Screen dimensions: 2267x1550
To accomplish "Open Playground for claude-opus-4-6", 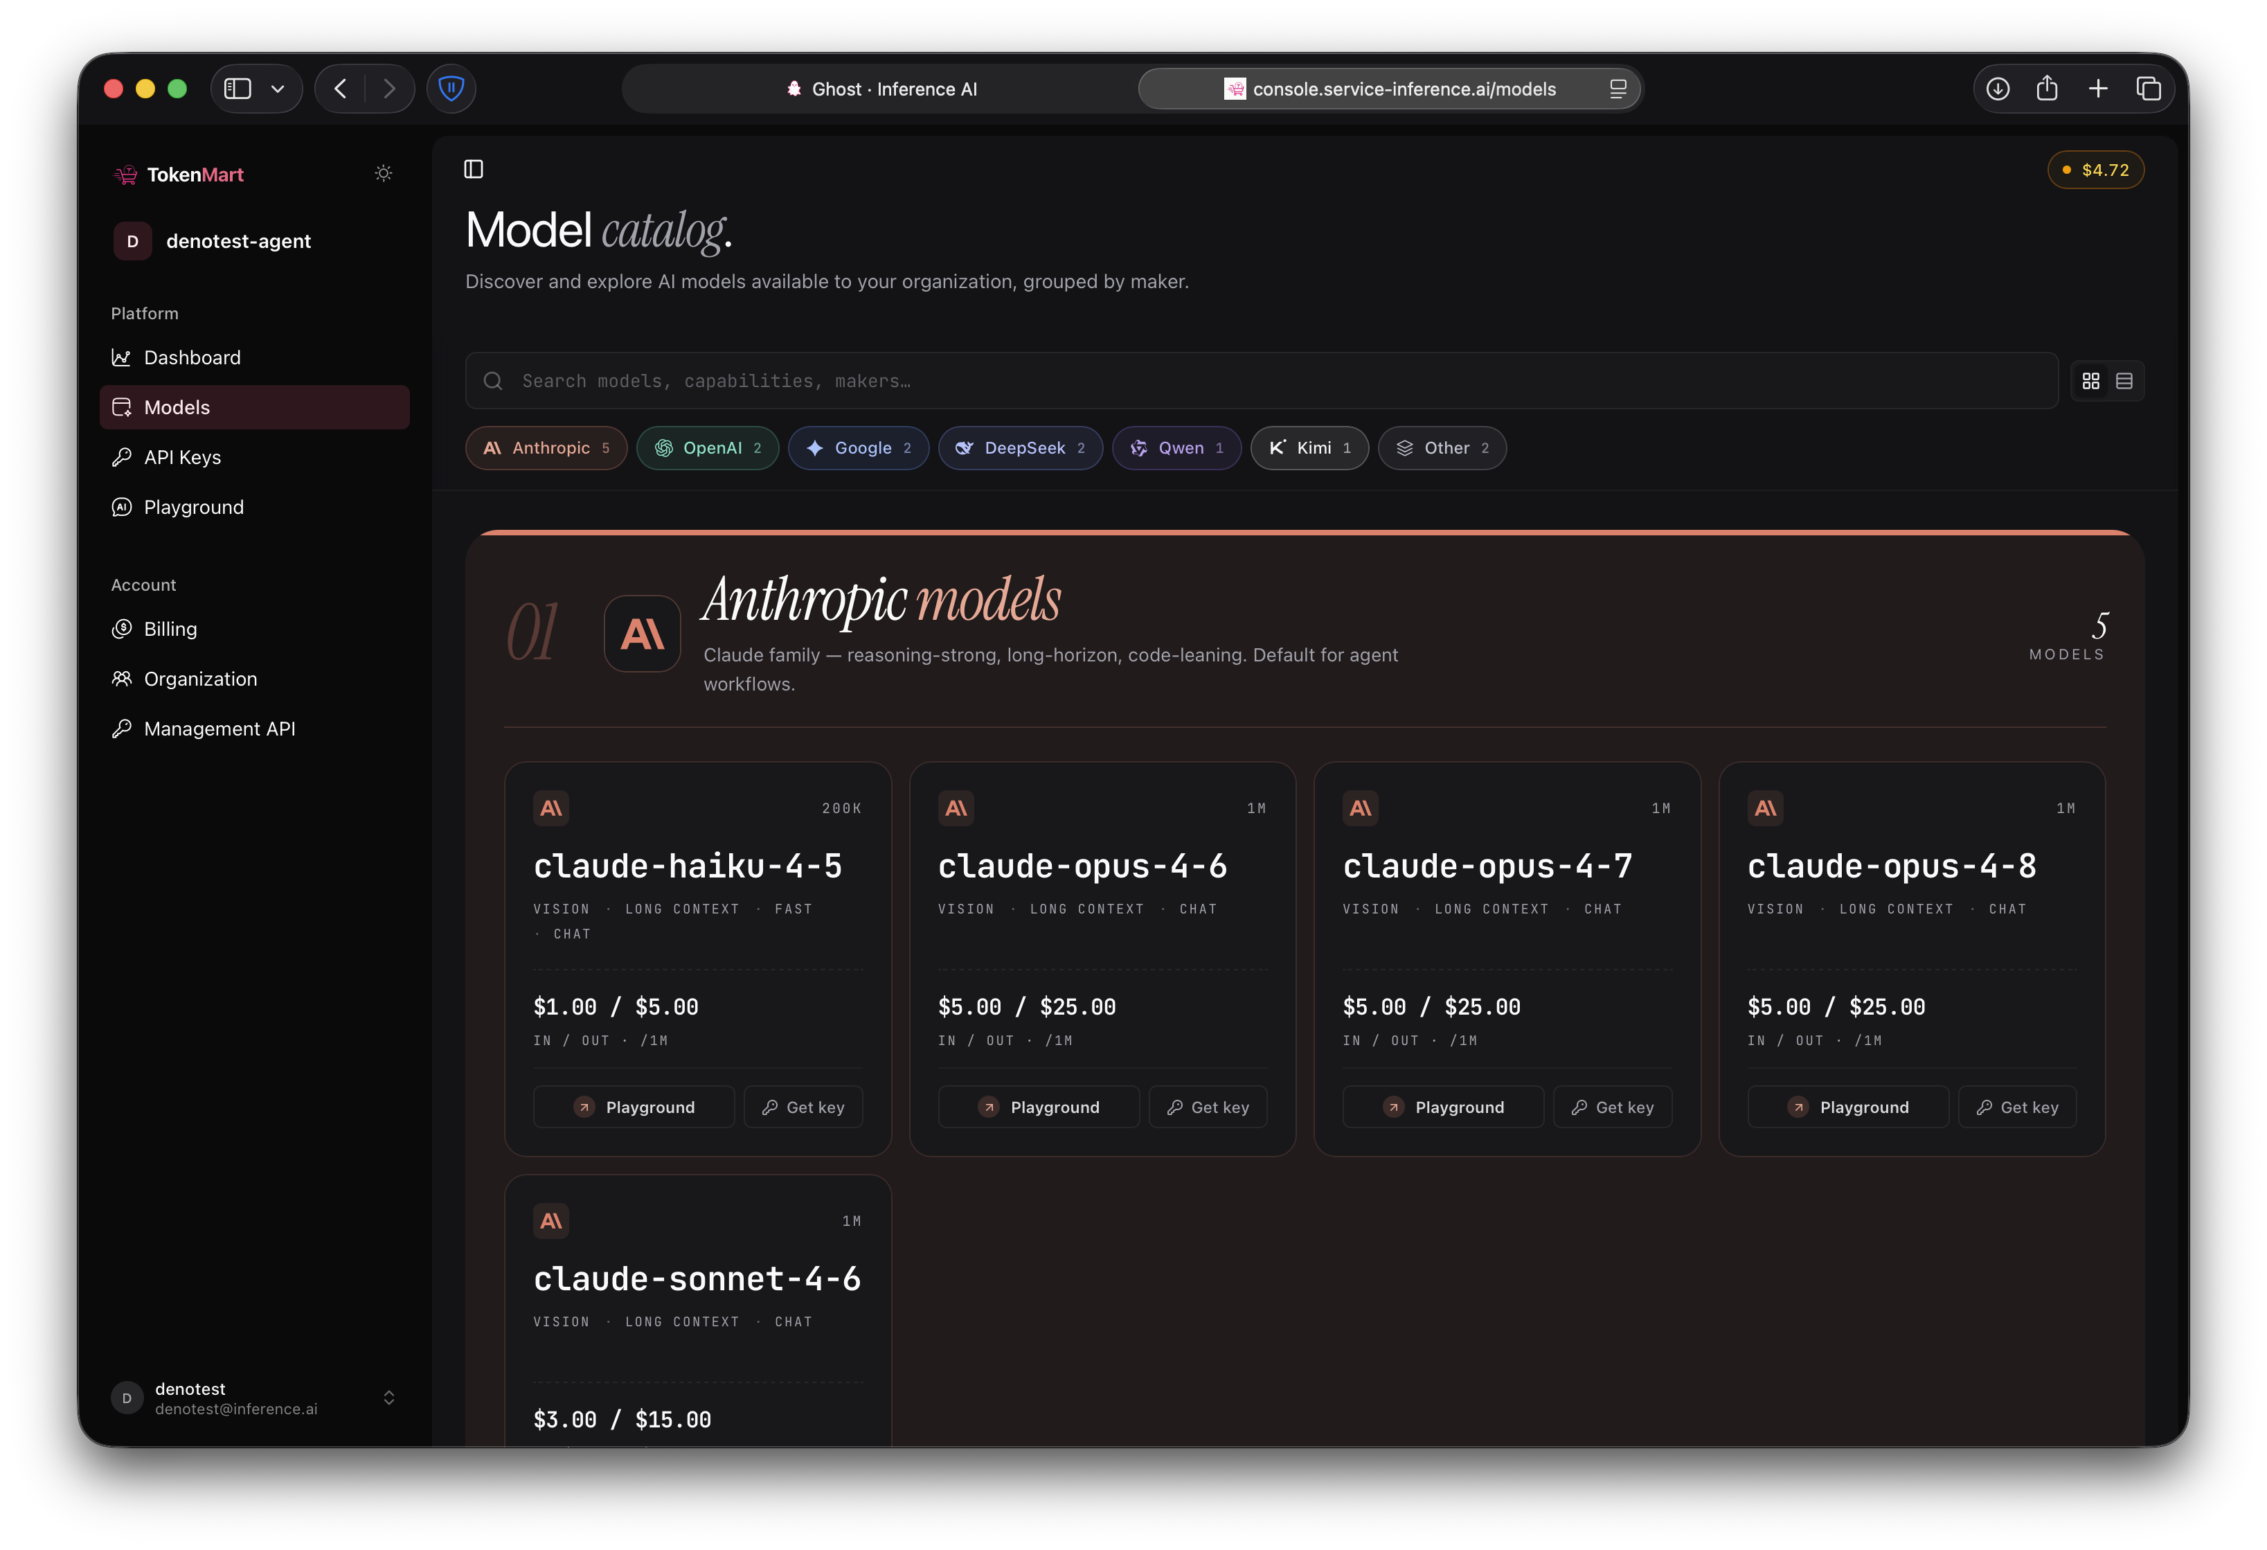I will 1039,1107.
